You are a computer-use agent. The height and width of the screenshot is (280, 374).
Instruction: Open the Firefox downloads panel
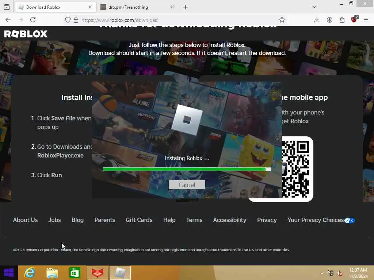click(317, 20)
